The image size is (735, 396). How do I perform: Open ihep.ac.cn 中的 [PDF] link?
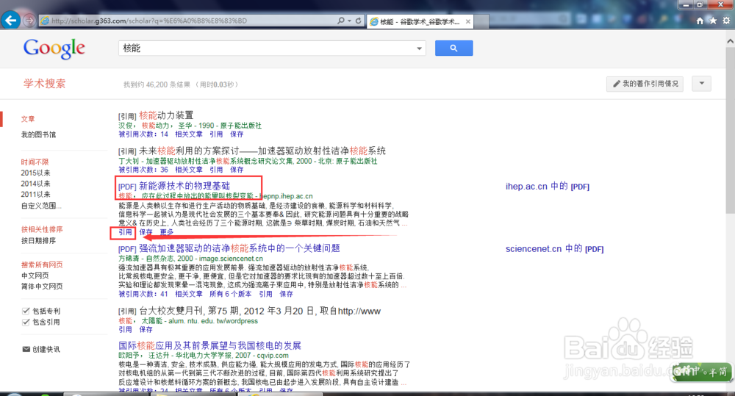click(x=547, y=187)
